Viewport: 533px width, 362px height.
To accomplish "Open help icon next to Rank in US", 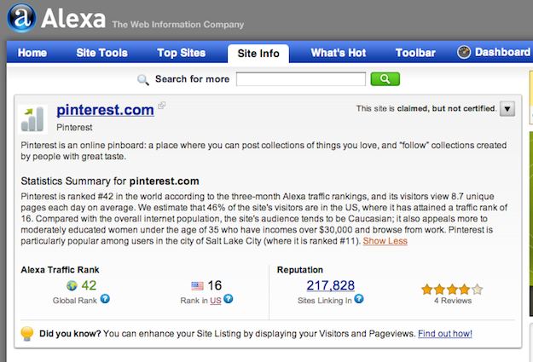I will [x=229, y=299].
